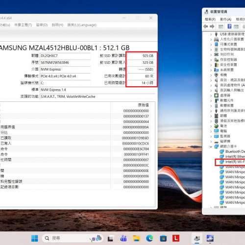Image resolution: width=245 pixels, height=245 pixels.
Task: Select the 生物特徵辨識裝置 row label
Action: tap(232, 49)
